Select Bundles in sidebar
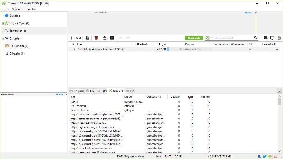 pos(15,16)
